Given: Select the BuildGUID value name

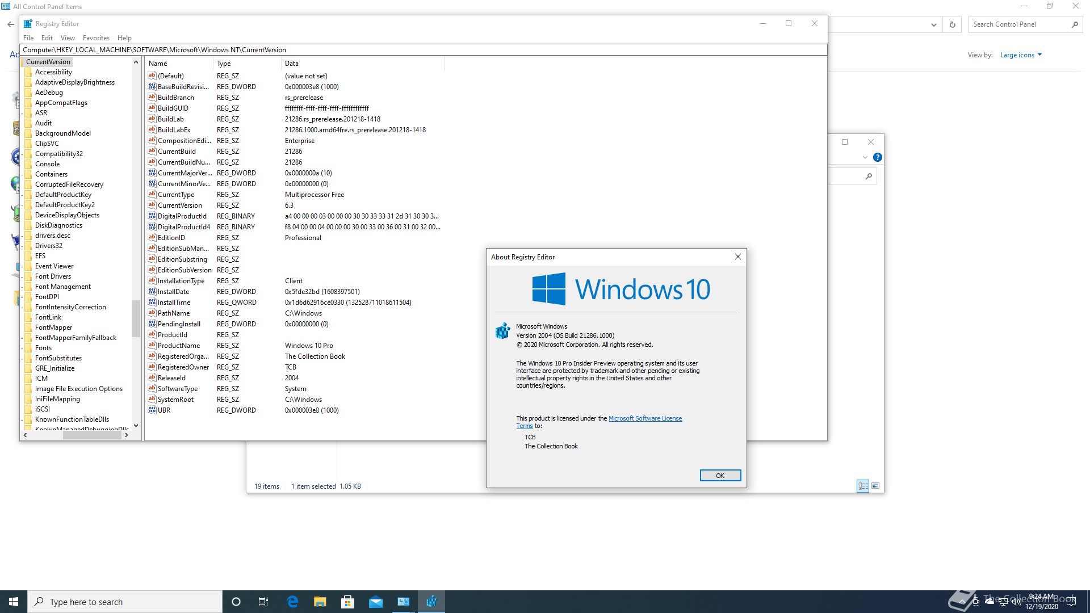Looking at the screenshot, I should 173,108.
